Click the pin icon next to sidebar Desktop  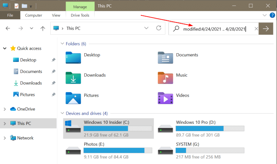click(x=53, y=60)
